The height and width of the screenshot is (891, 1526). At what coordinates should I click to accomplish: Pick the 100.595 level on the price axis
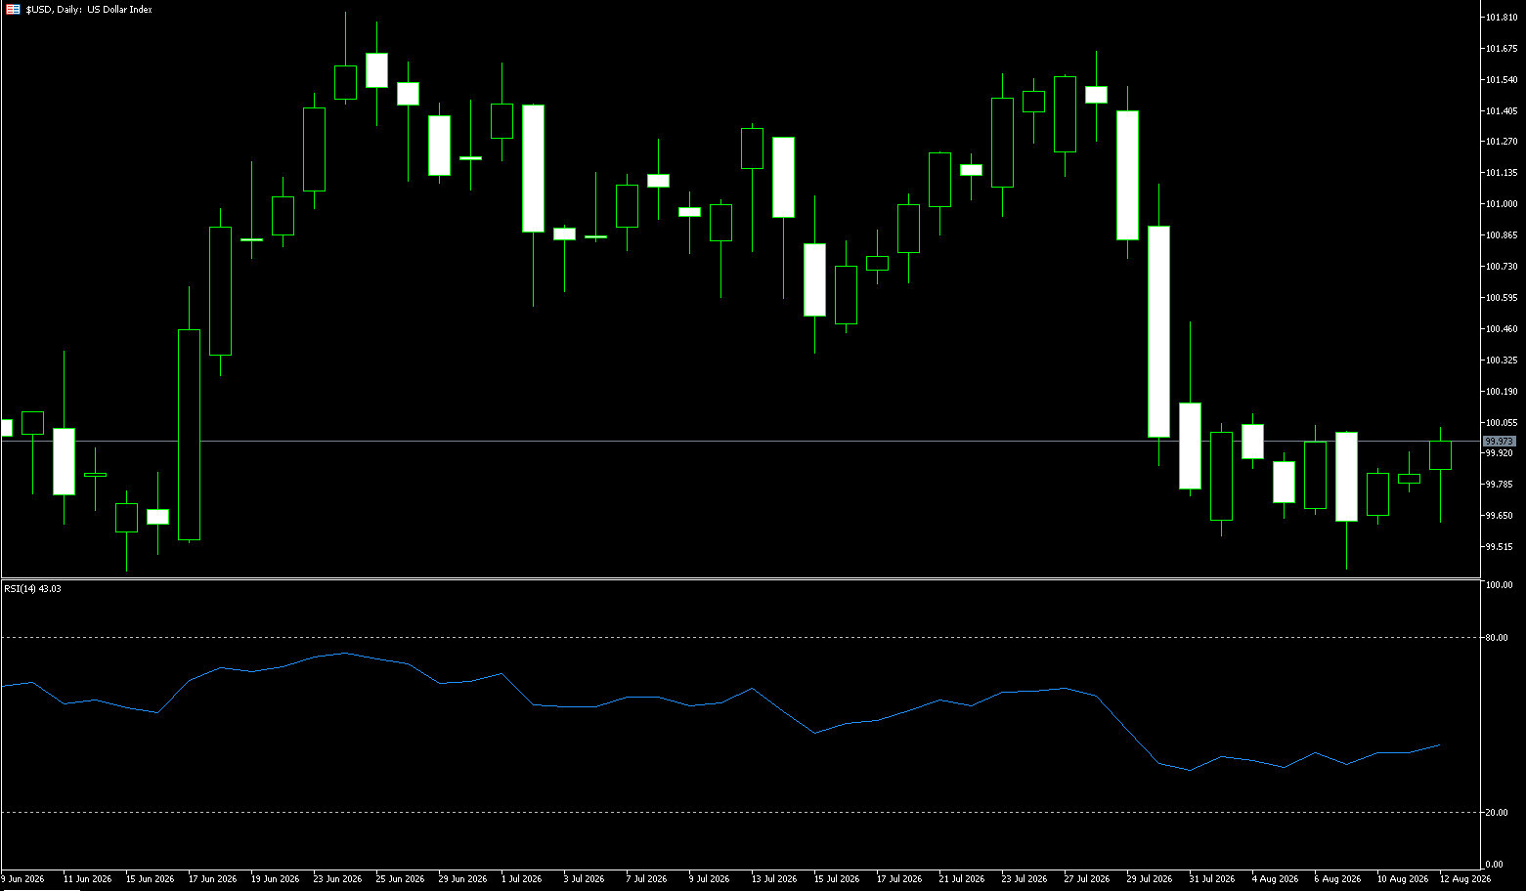1501,298
